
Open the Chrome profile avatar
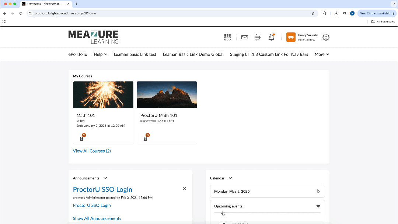[x=352, y=13]
